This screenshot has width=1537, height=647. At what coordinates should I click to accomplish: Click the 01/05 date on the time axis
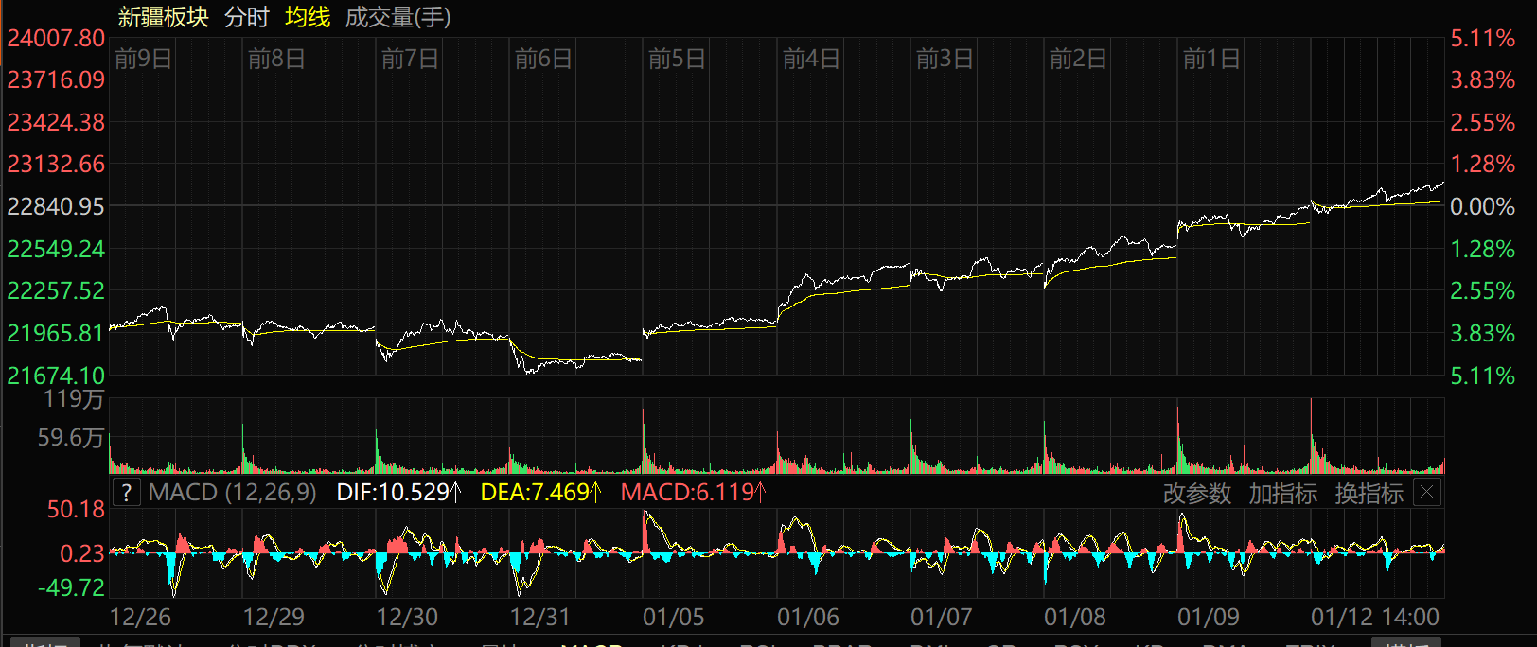point(674,618)
